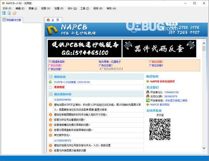The image size is (209, 161).
Task: Click the WeChat icon beside 开发者微信
Action: pos(148,100)
